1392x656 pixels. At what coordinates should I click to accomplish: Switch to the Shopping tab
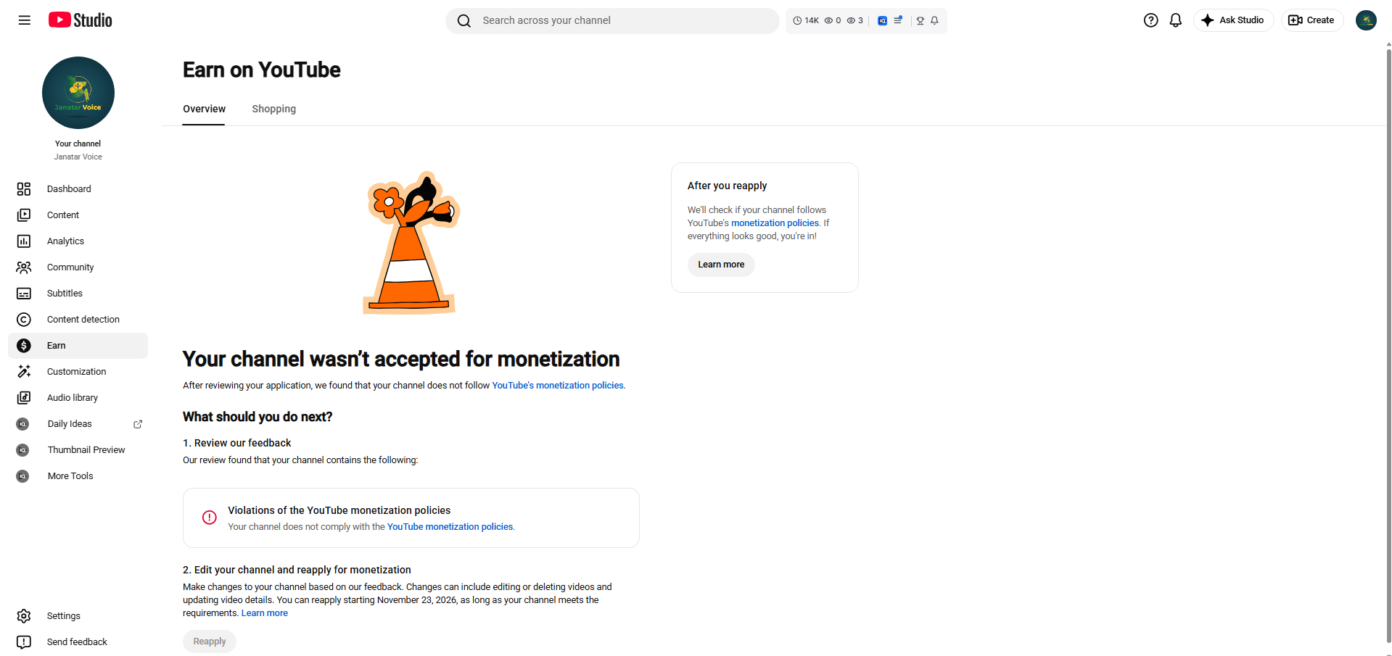pos(274,109)
